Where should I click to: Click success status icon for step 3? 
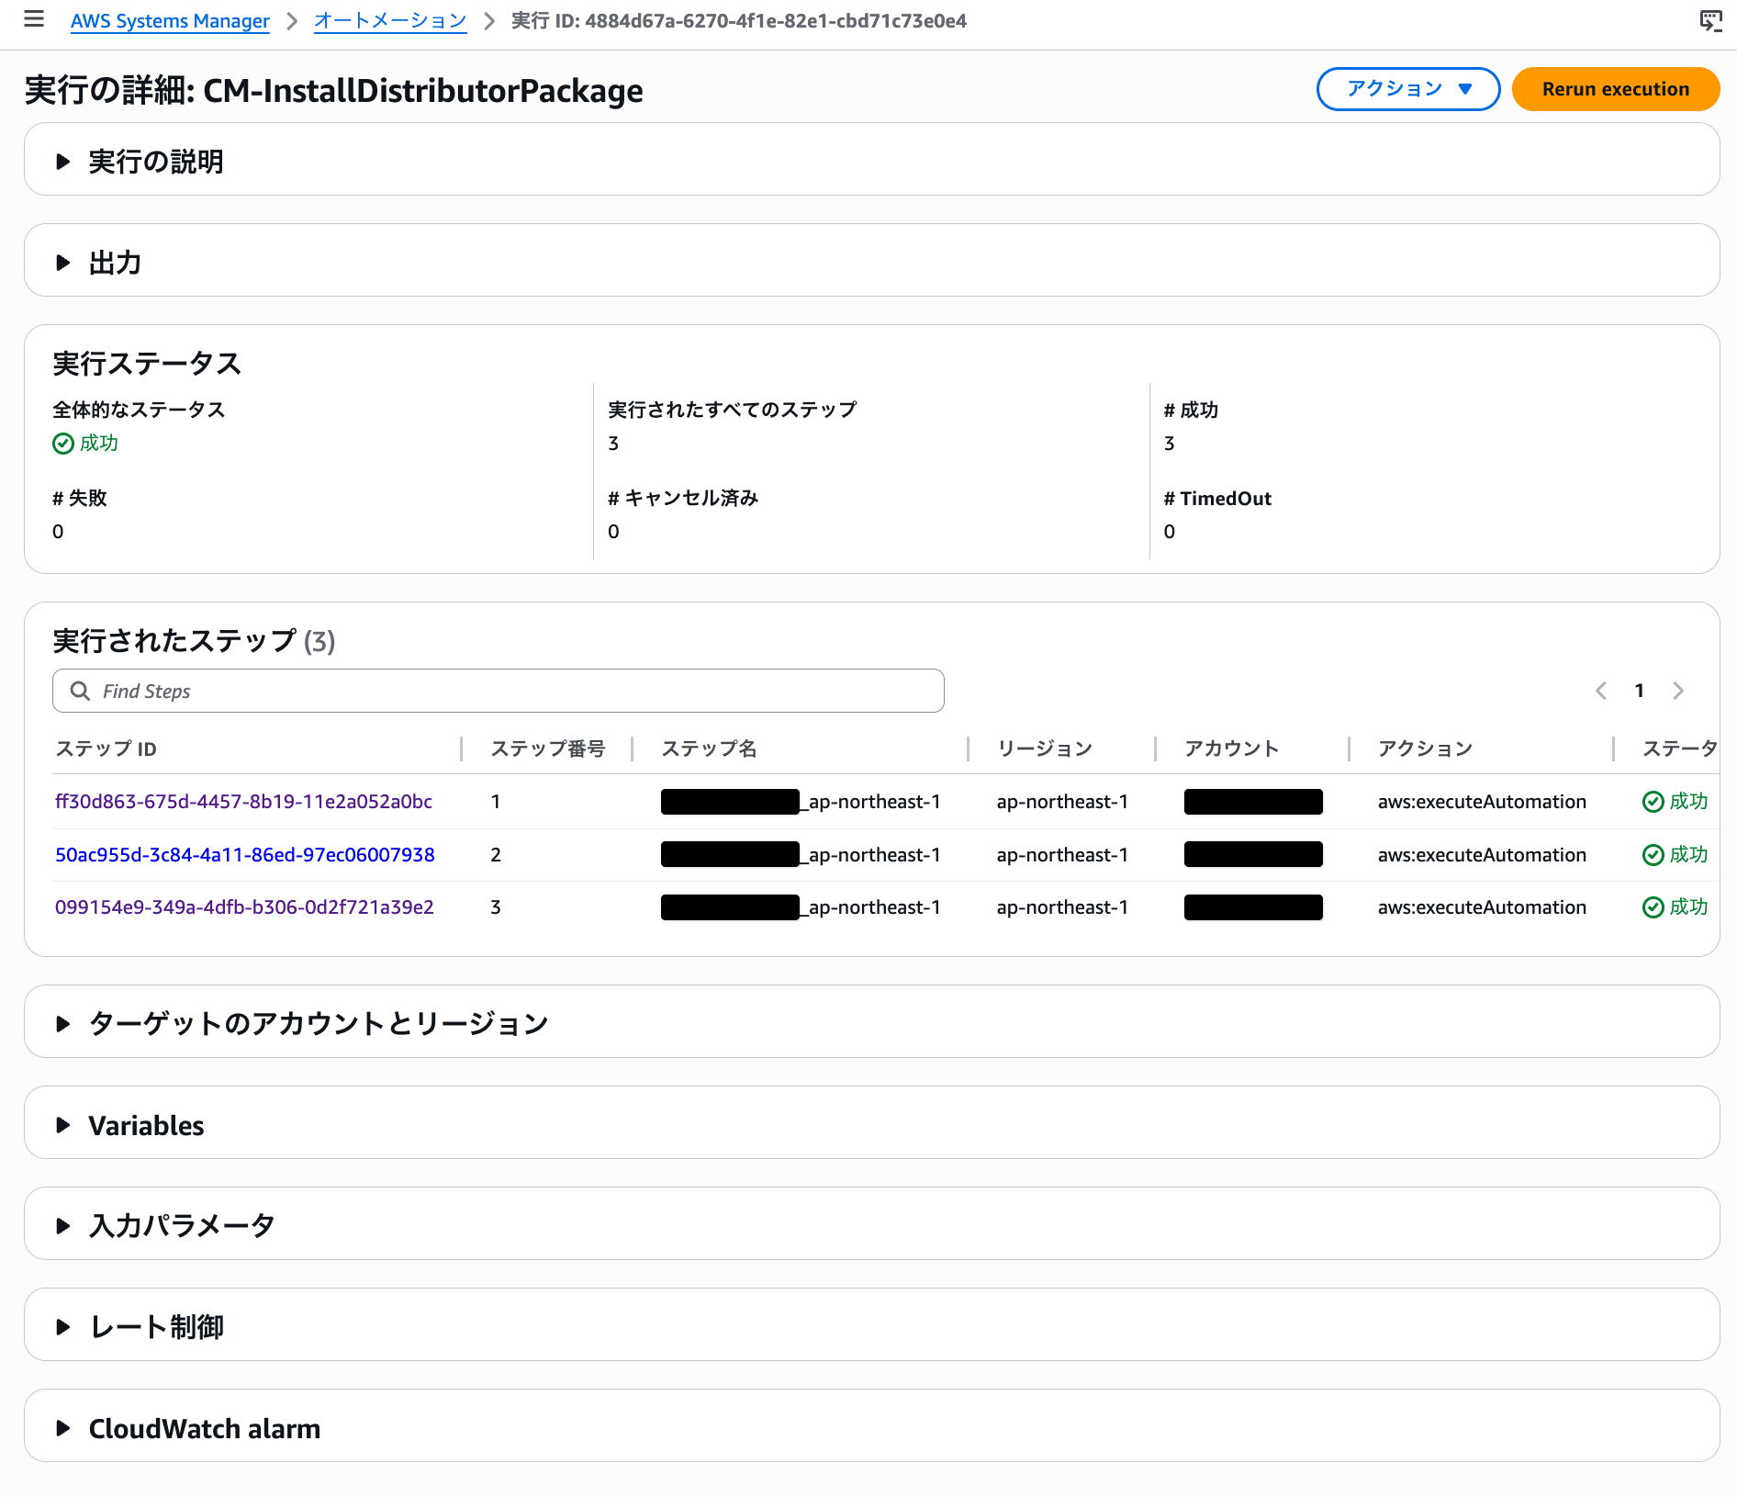(x=1653, y=907)
